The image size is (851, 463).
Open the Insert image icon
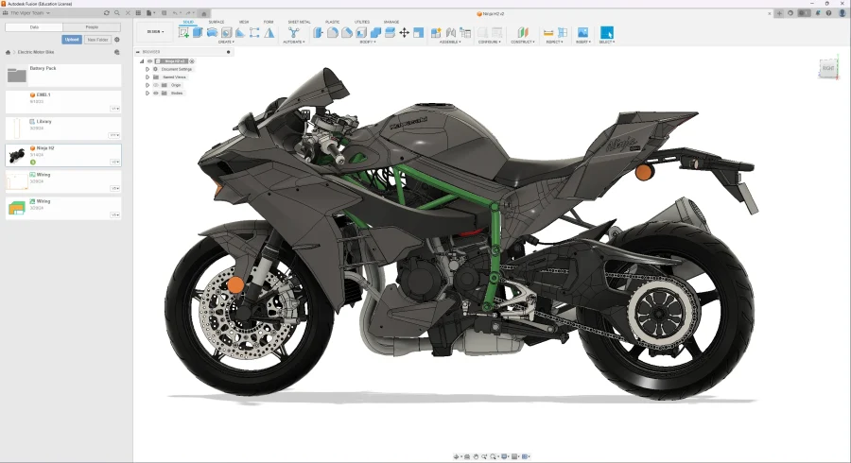click(x=582, y=33)
